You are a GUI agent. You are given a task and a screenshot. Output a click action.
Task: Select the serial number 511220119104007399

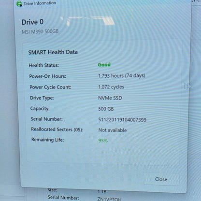point(122,120)
